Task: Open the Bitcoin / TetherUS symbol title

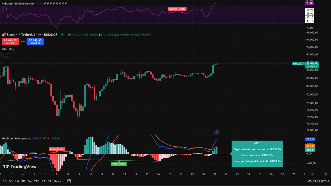Action: (32, 35)
